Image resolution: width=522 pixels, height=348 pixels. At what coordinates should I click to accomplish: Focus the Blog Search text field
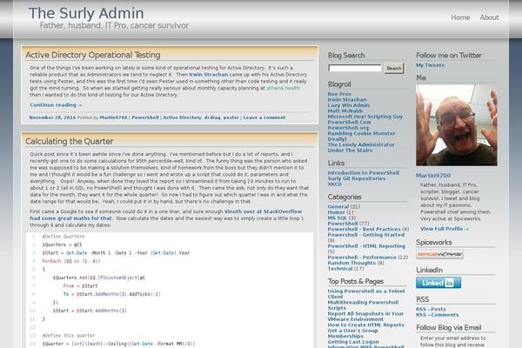coord(355,68)
